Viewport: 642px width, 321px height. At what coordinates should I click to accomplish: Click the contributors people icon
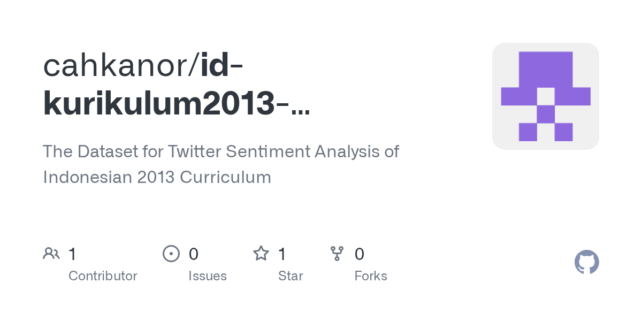click(51, 254)
